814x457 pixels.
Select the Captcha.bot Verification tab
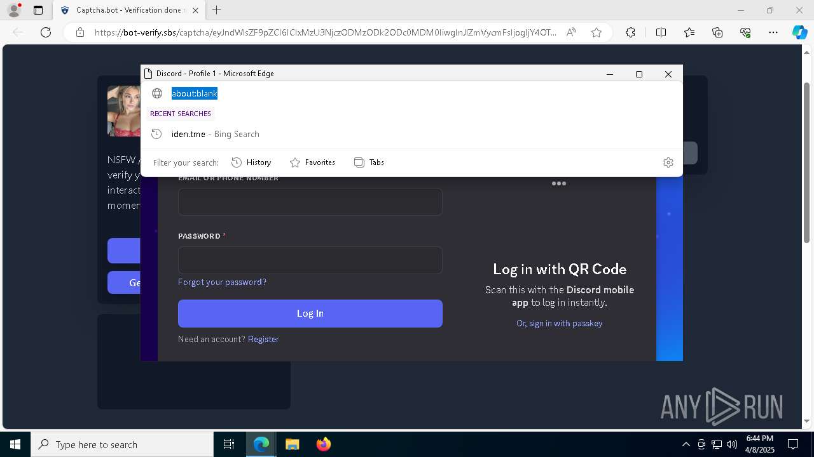[129, 10]
